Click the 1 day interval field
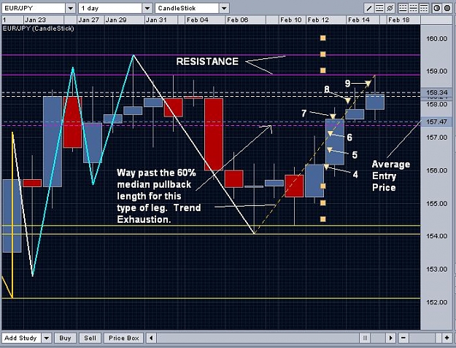This screenshot has height=348, width=456. tap(110, 8)
